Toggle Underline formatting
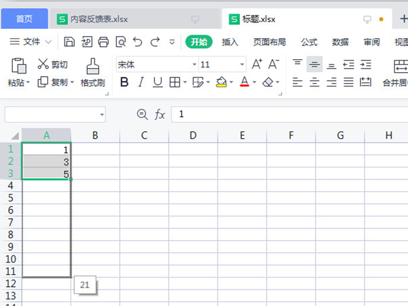Screen dimensions: 408x306 point(157,82)
